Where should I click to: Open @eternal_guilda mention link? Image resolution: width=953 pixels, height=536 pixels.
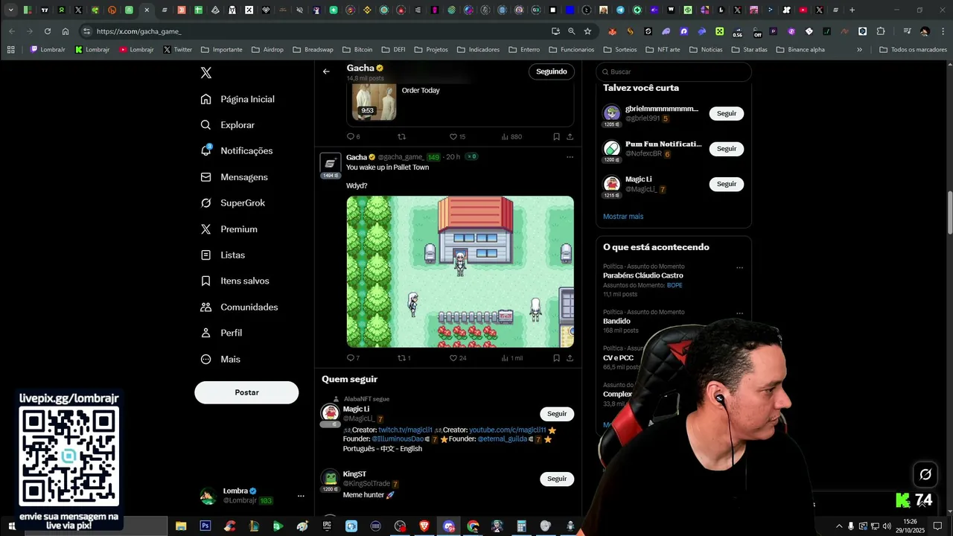(502, 439)
